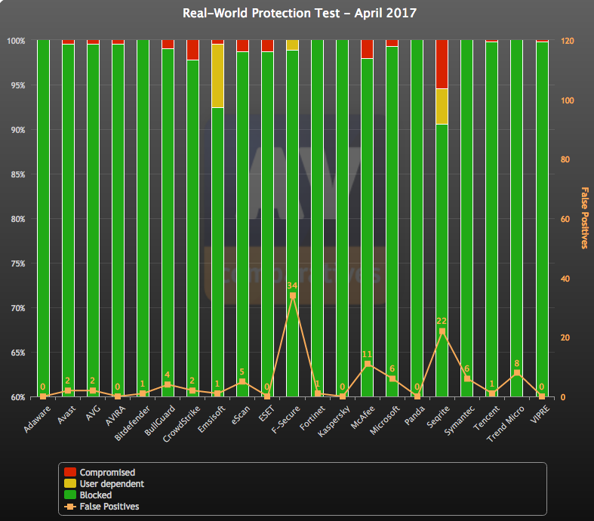Toggle False Positives line in legend
The width and height of the screenshot is (594, 521).
point(109,507)
